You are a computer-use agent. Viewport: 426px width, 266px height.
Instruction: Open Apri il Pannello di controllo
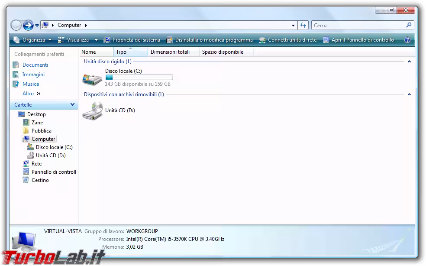[358, 40]
